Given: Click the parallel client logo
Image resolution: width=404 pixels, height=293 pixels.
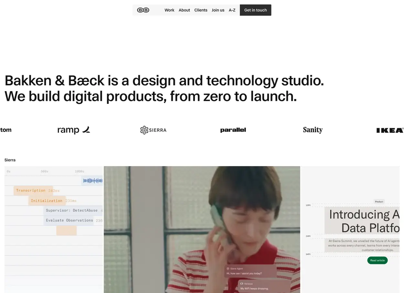Looking at the screenshot, I should click(233, 130).
